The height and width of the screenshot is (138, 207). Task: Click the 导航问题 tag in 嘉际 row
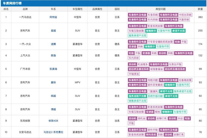point(153,80)
